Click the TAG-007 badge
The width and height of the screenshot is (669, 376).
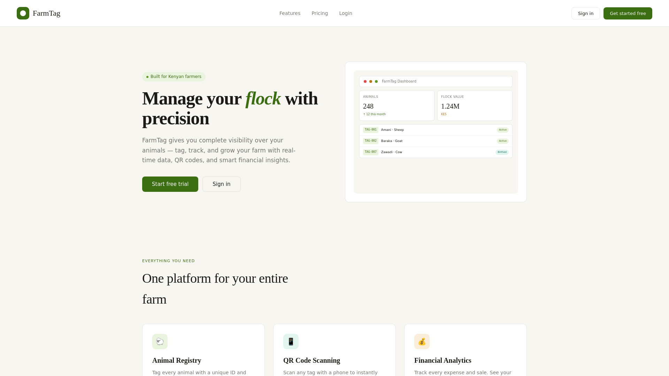(371, 152)
